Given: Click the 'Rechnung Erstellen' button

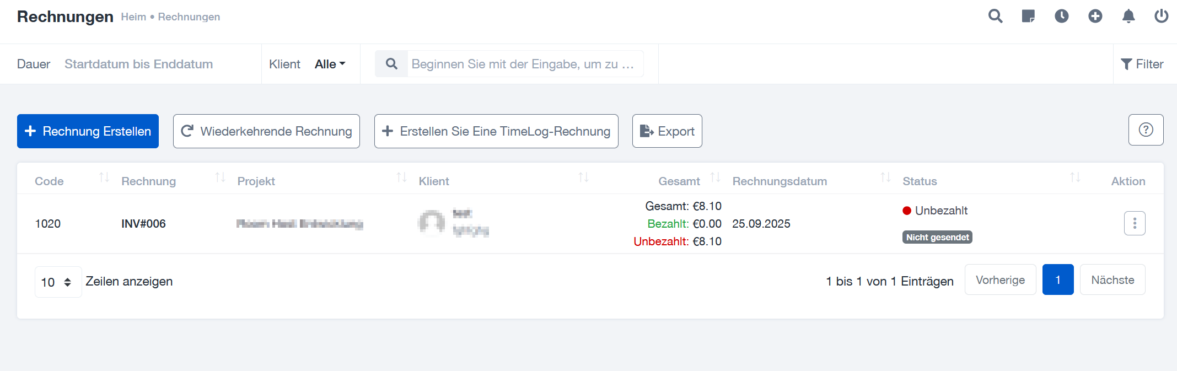Looking at the screenshot, I should coord(88,131).
